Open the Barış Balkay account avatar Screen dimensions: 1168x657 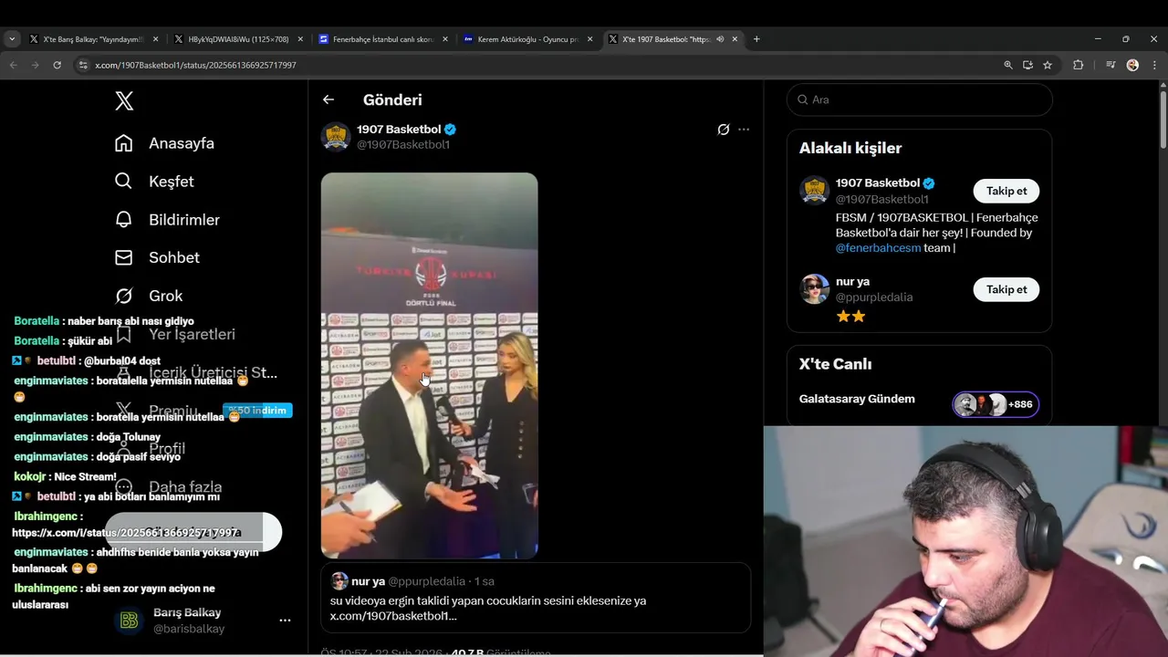tap(130, 620)
